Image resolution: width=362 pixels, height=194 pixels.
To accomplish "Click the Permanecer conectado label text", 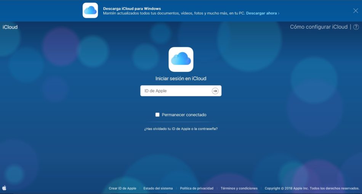I will (x=184, y=115).
